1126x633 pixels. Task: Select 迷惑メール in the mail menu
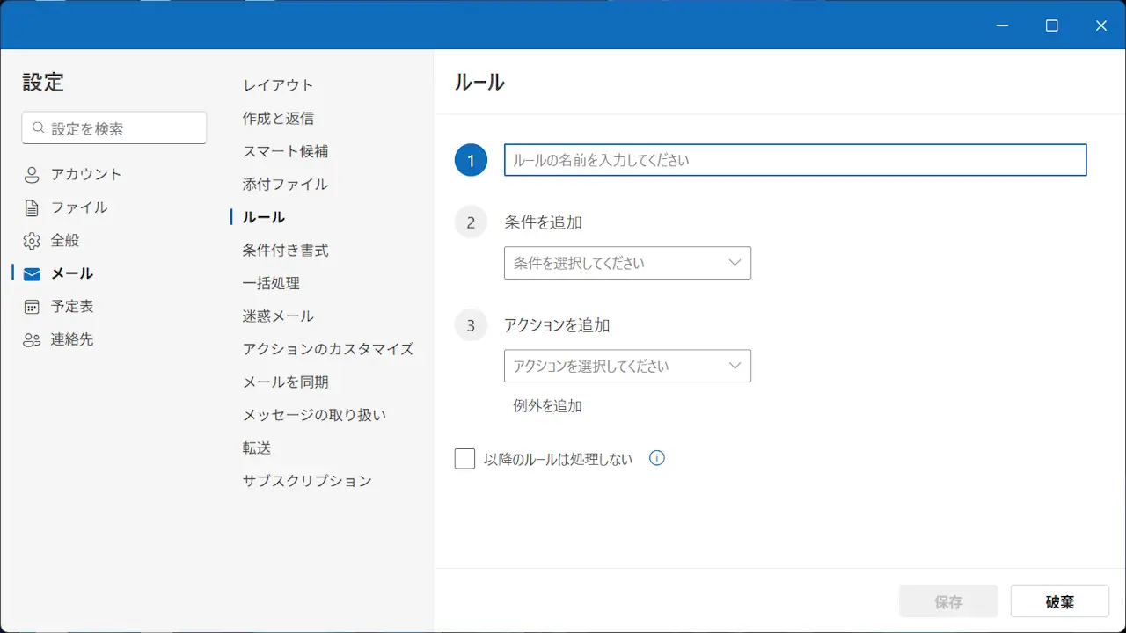[x=278, y=316]
